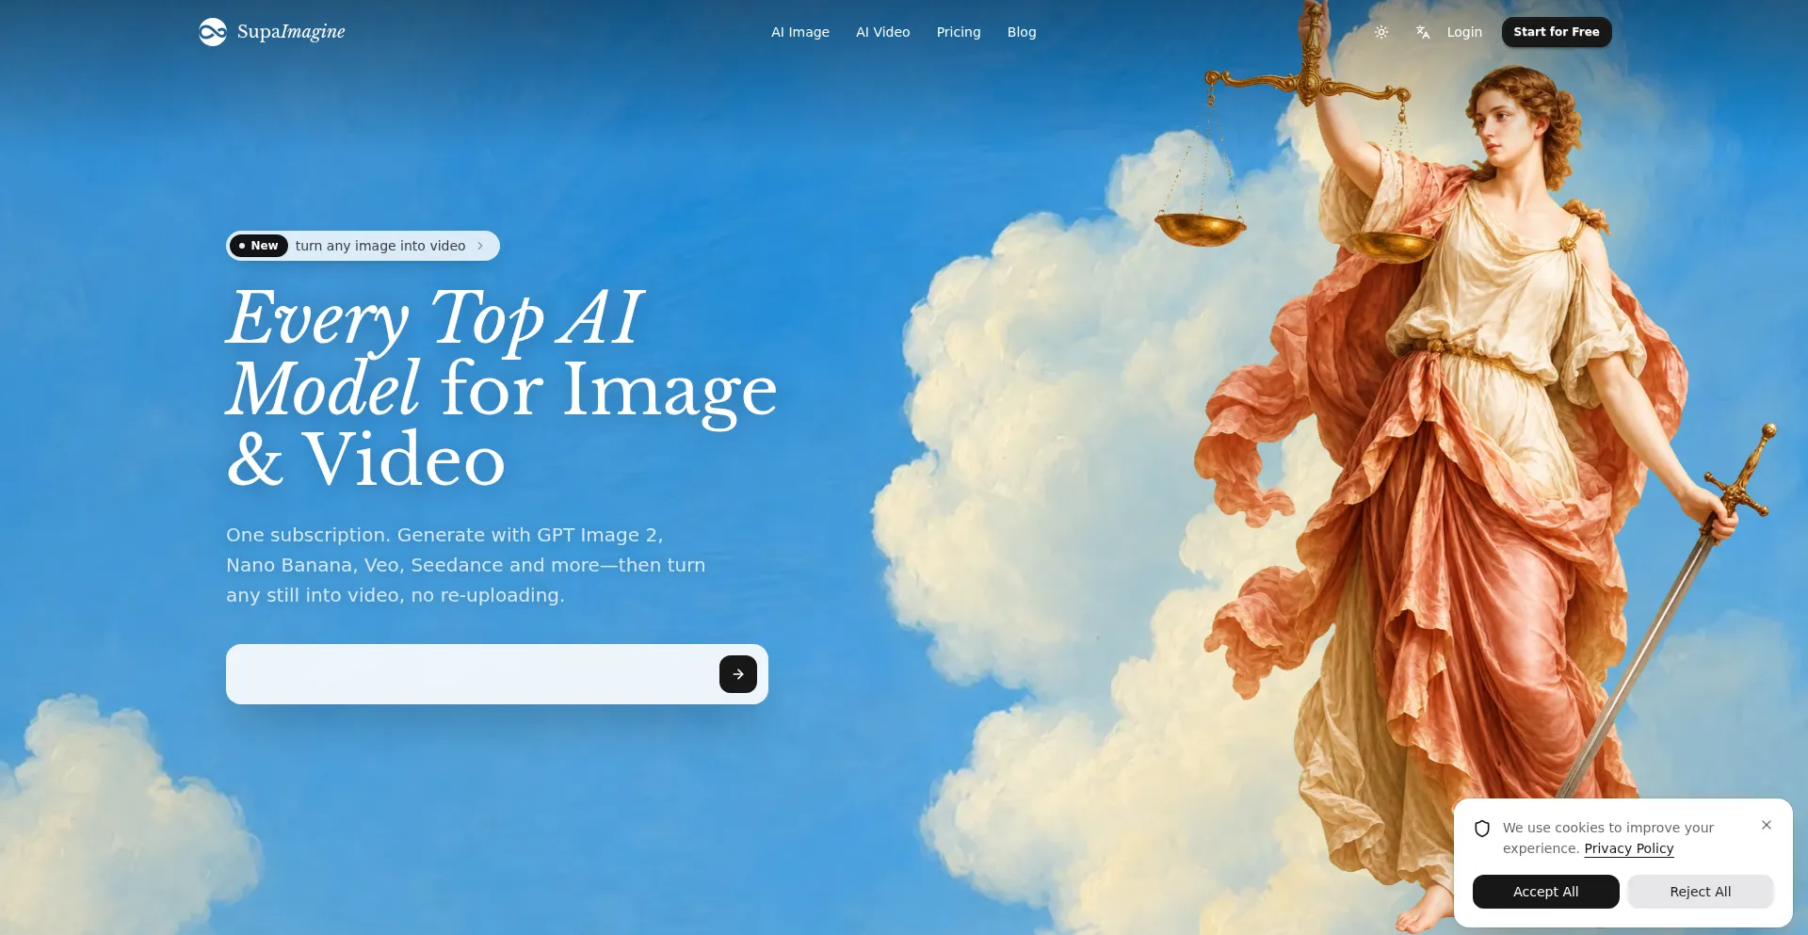Open the Privacy Policy link
Image resolution: width=1808 pixels, height=935 pixels.
coord(1629,848)
